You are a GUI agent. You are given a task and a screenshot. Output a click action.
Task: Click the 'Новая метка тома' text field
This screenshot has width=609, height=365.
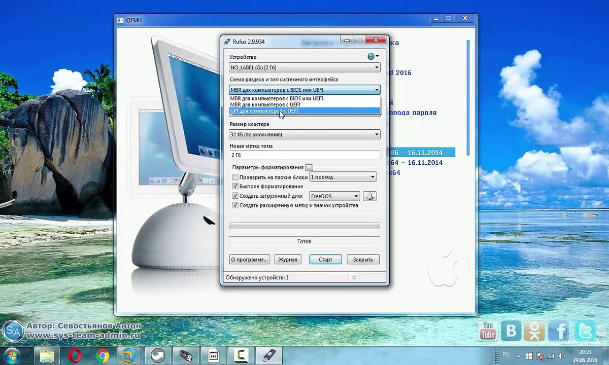[x=304, y=155]
